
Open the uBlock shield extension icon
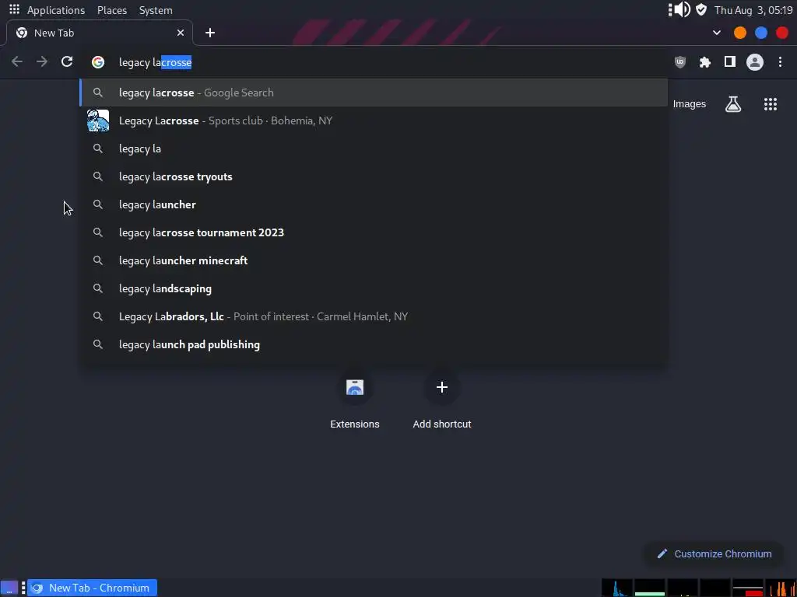(x=679, y=62)
